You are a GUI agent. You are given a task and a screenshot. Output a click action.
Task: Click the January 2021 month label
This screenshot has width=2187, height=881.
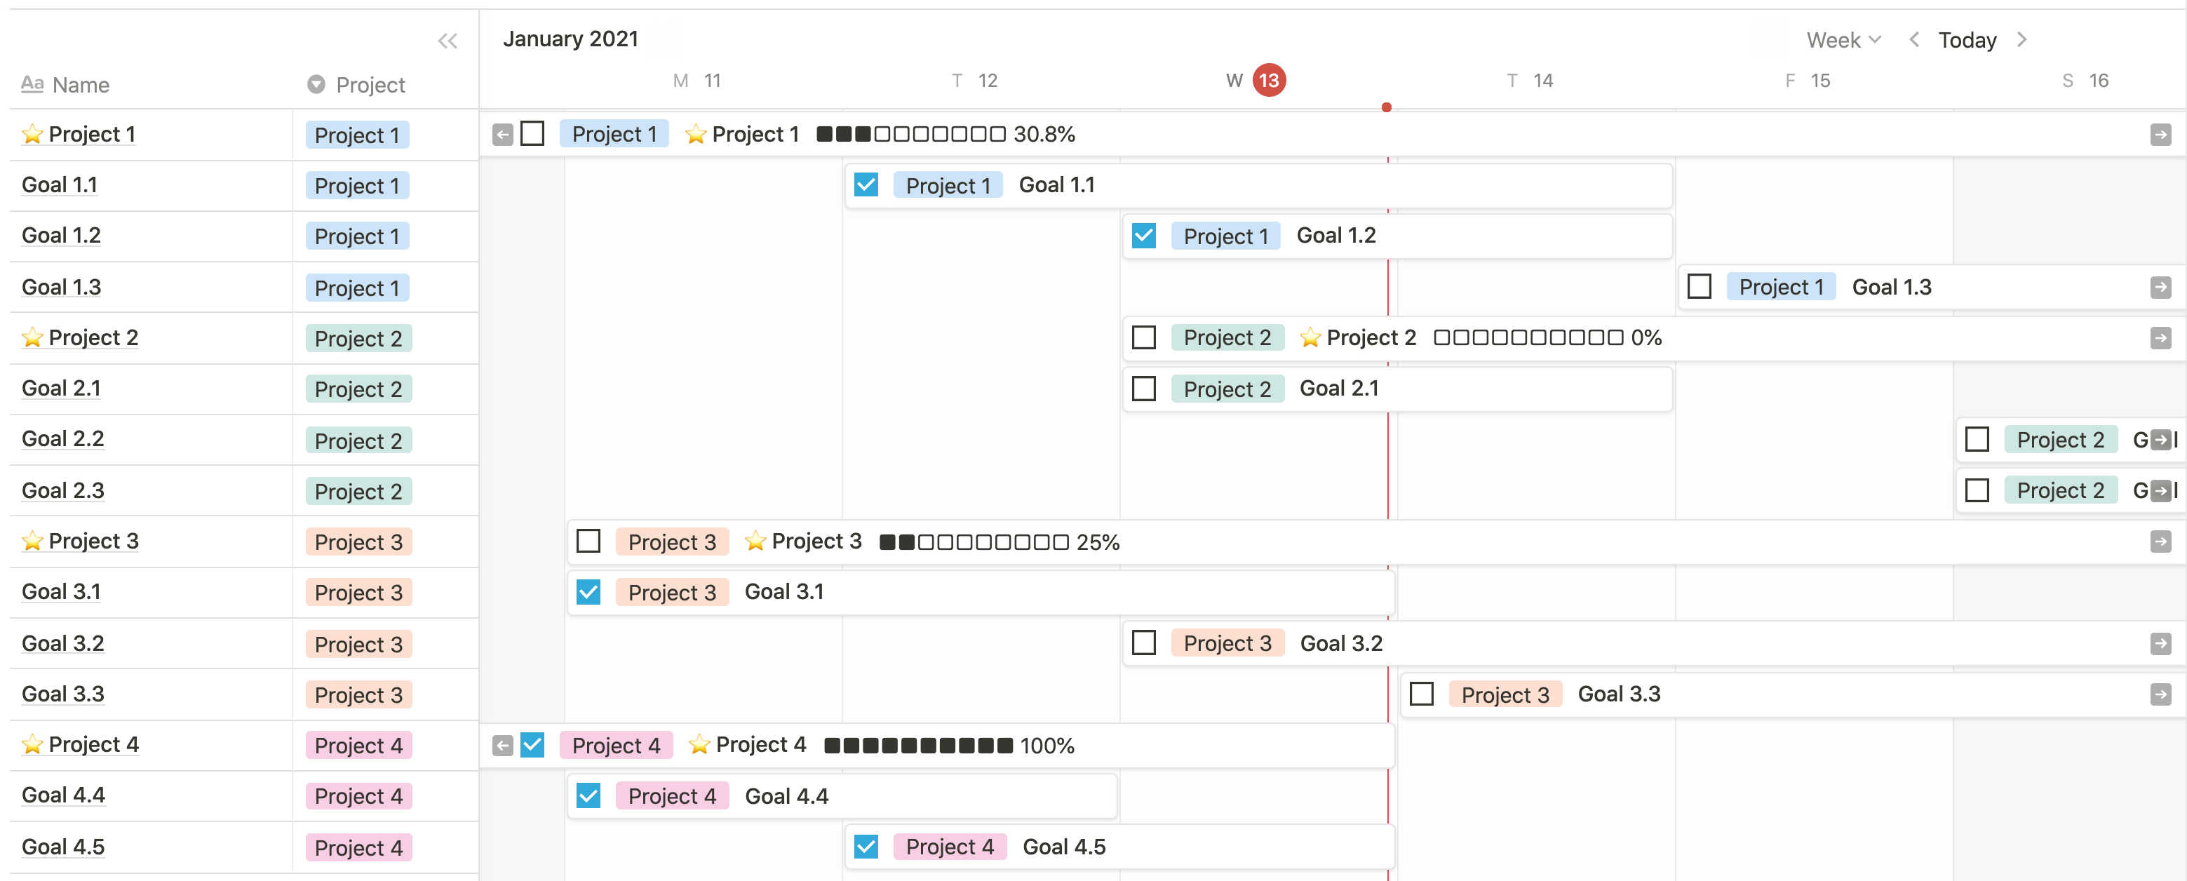click(570, 39)
